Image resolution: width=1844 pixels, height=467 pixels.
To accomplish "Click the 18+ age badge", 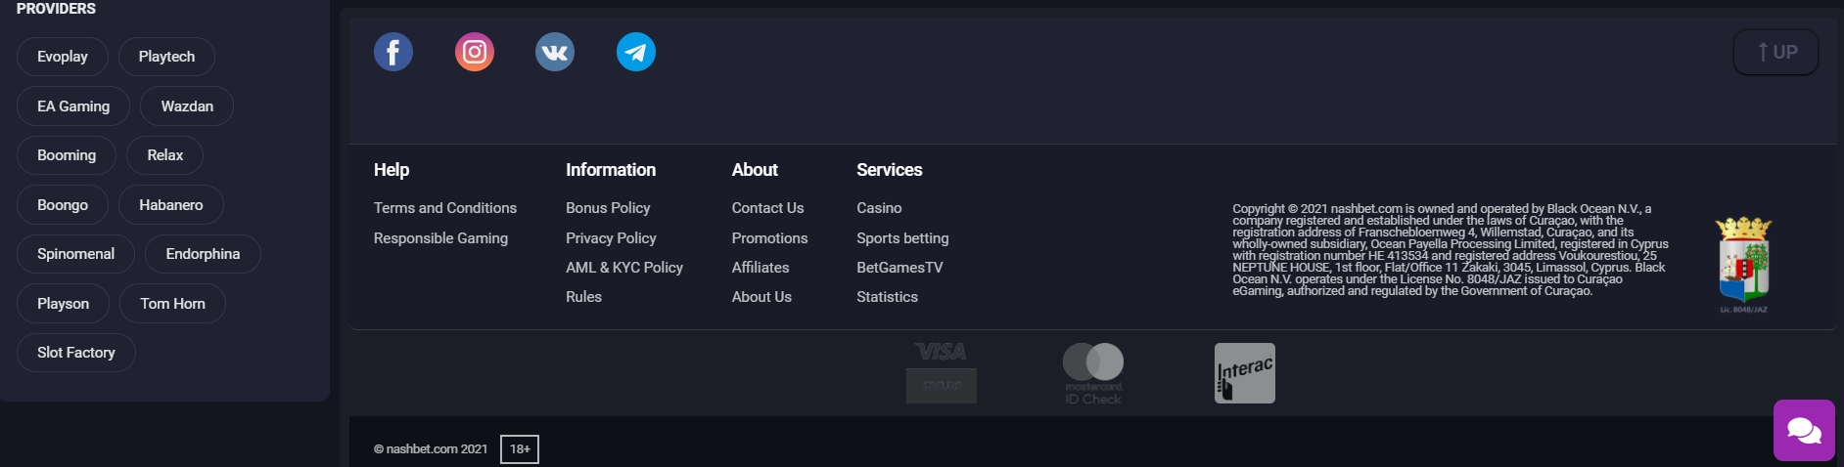I will tap(520, 449).
